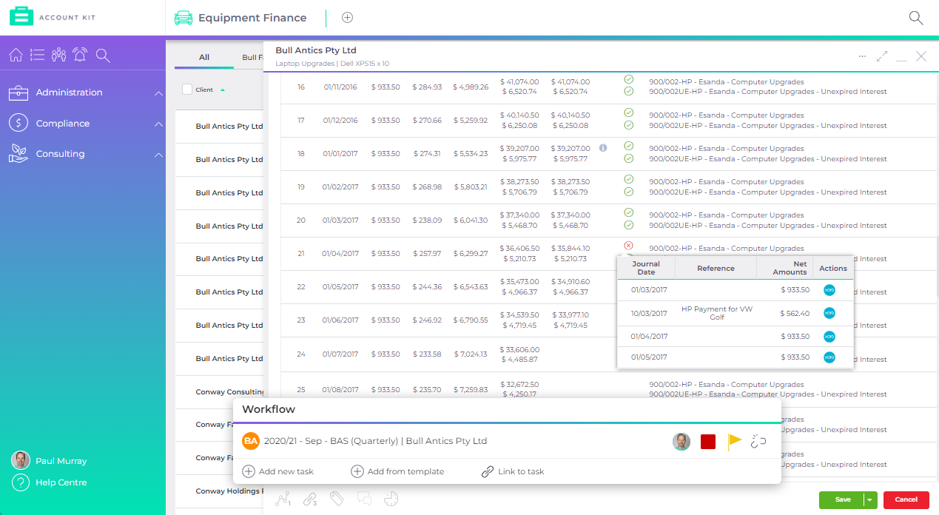Click the yellow flag on the BAS task
This screenshot has width=939, height=515.
[734, 442]
